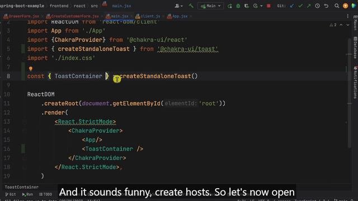Open the Maven tool window
This screenshot has height=201, width=358.
pos(355,23)
